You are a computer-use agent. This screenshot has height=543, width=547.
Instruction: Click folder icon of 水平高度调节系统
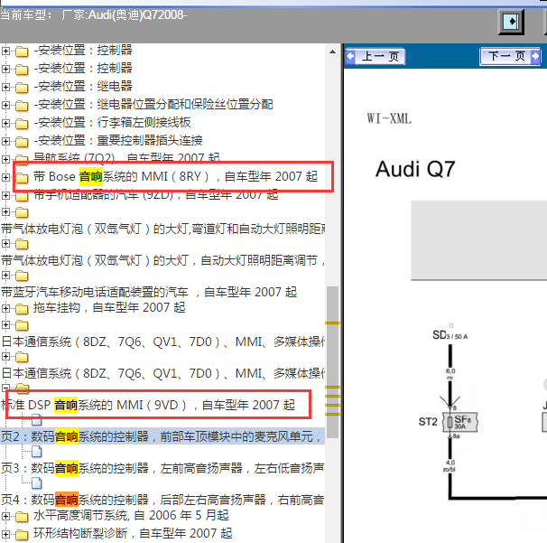tap(22, 517)
